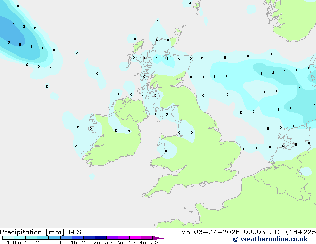The height and width of the screenshot is (244, 316).
Task: Click the '2' value in the North Sea
Action: (273, 73)
